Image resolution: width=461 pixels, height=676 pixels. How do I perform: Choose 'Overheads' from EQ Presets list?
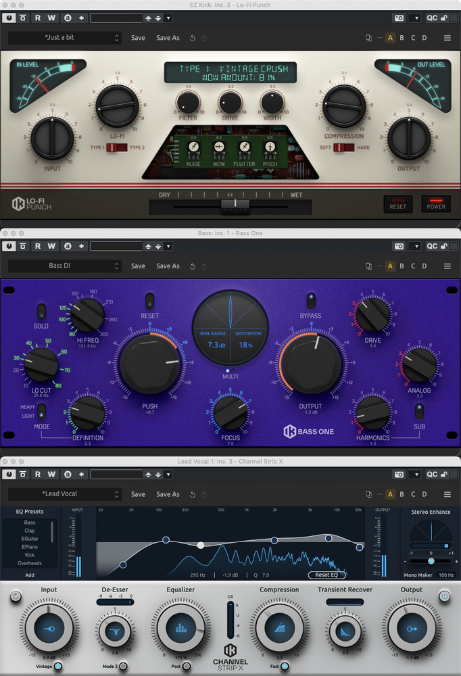point(30,563)
